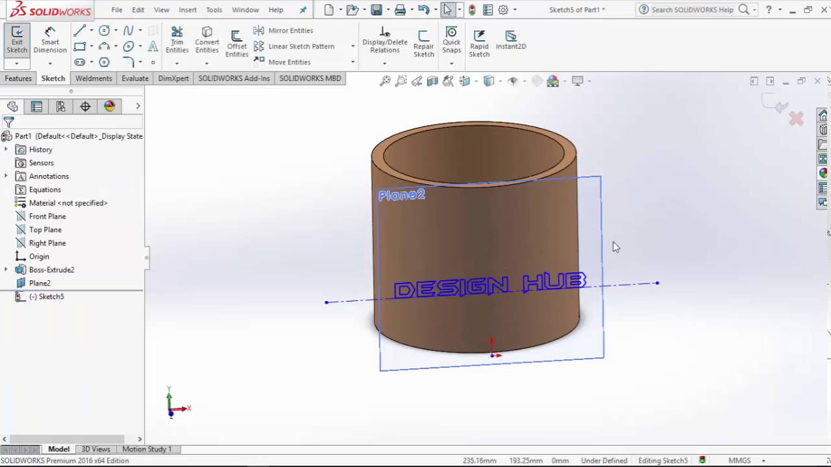
Task: Click the Save toolbar icon
Action: [376, 10]
